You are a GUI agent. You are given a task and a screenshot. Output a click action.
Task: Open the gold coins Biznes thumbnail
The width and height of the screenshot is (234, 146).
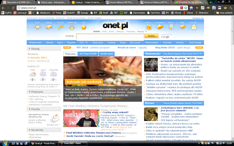click(151, 114)
